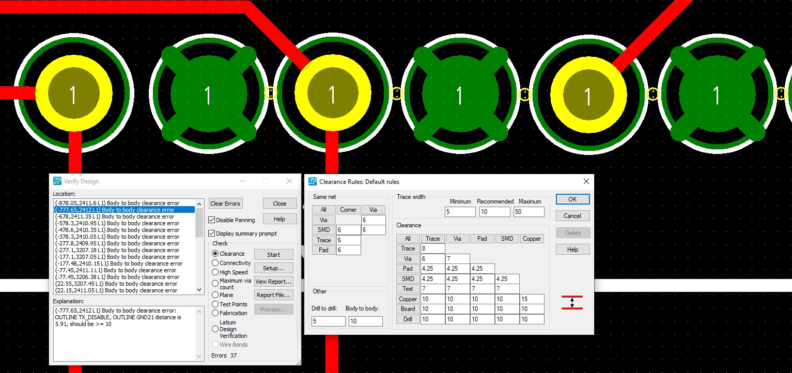Click the Clear Errors button
Viewport: 792px width, 373px height.
[x=225, y=204]
